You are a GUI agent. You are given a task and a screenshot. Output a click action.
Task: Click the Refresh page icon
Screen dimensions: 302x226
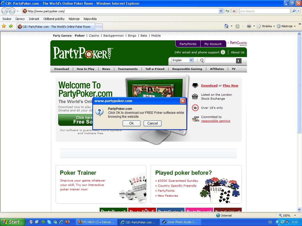click(x=227, y=11)
